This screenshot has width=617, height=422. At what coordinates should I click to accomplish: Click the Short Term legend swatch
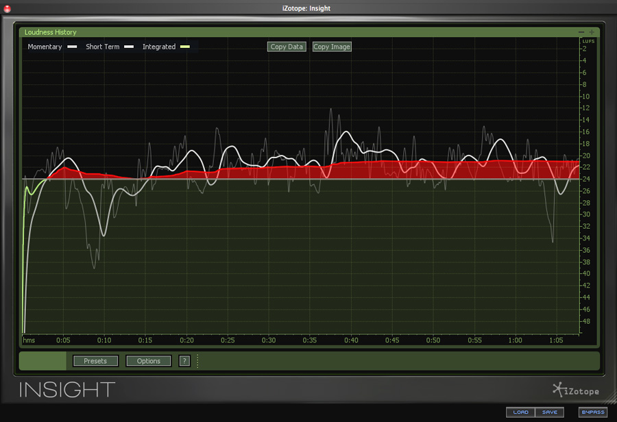click(128, 47)
